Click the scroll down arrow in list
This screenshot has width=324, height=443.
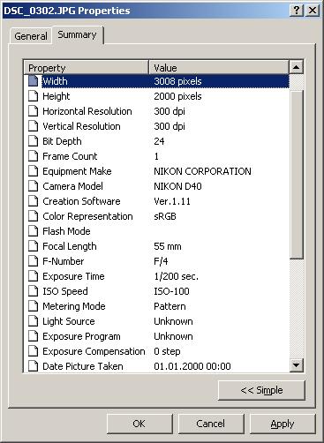coord(296,365)
